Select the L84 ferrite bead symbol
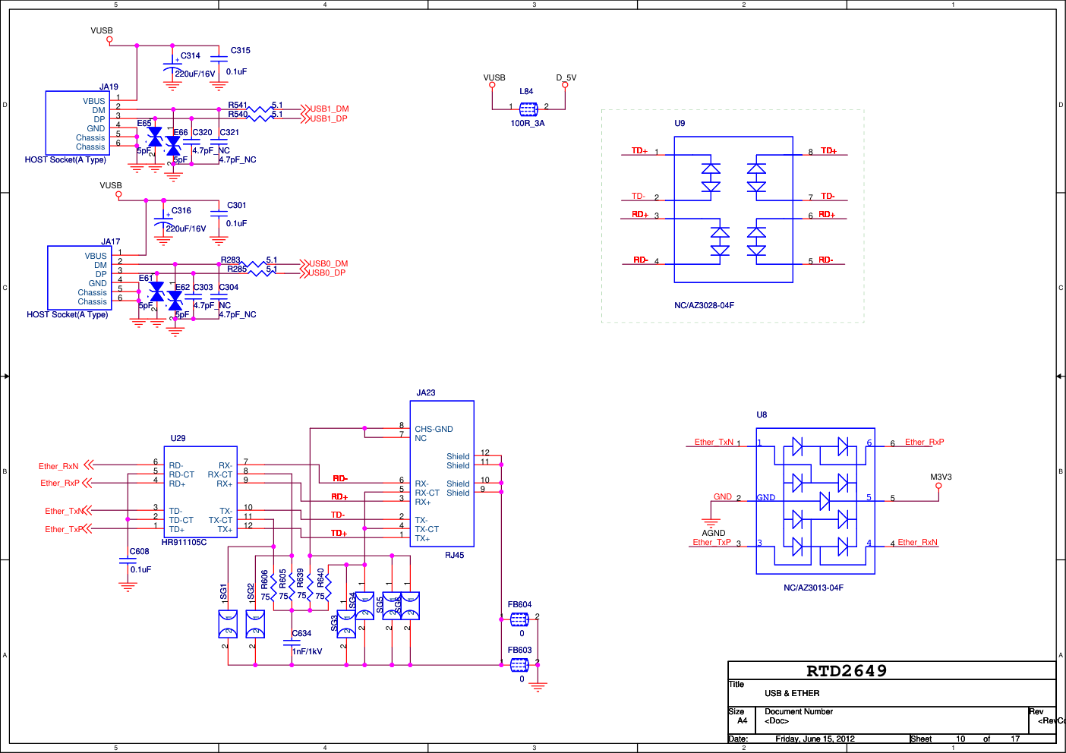 (528, 109)
